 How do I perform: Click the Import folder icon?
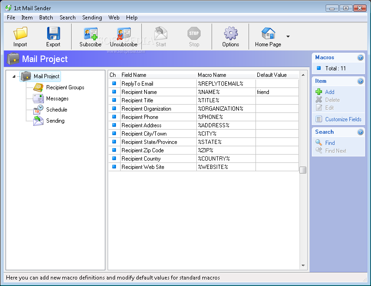pos(20,33)
